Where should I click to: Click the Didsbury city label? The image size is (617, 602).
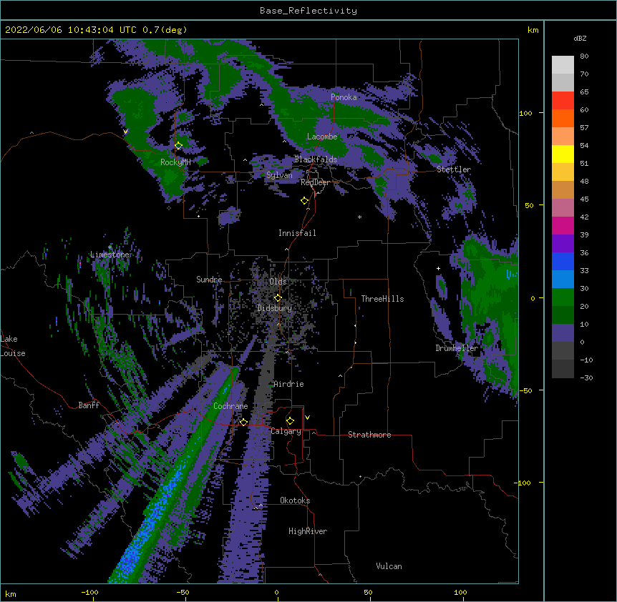point(275,308)
